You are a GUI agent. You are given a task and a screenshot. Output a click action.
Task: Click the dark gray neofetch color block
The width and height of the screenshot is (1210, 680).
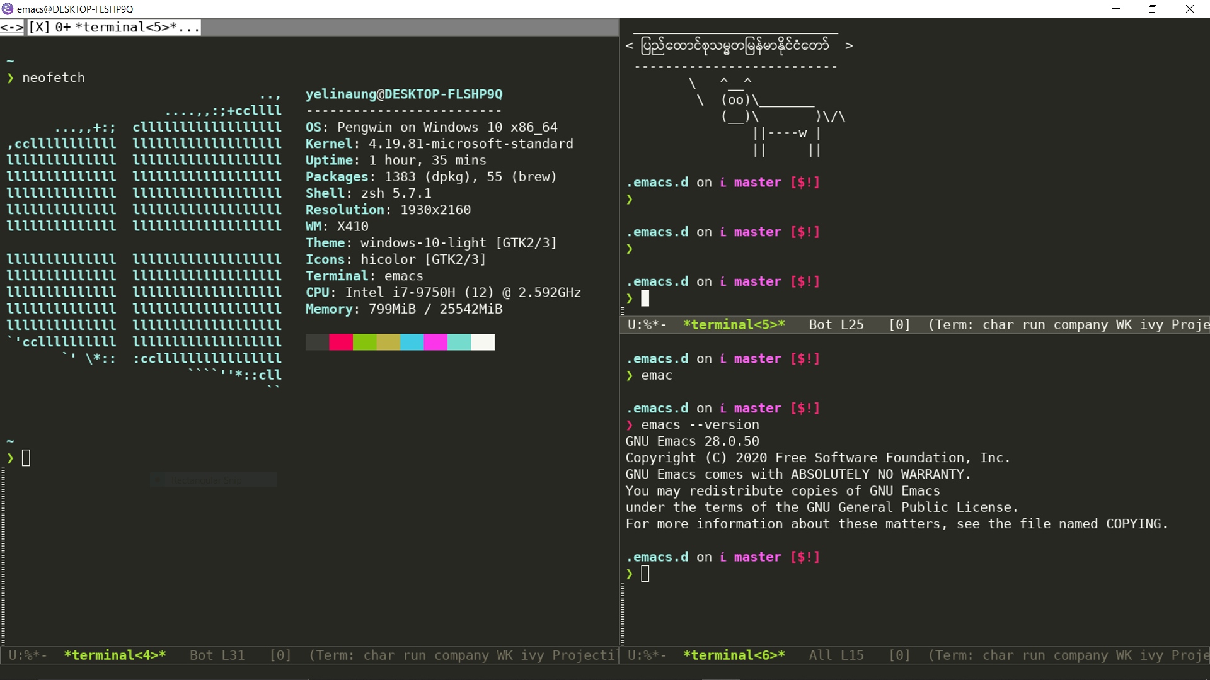317,342
